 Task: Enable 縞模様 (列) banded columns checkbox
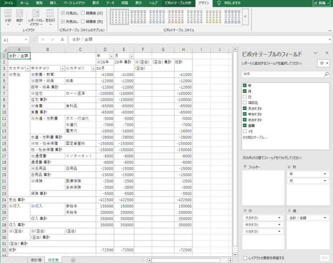[83, 21]
